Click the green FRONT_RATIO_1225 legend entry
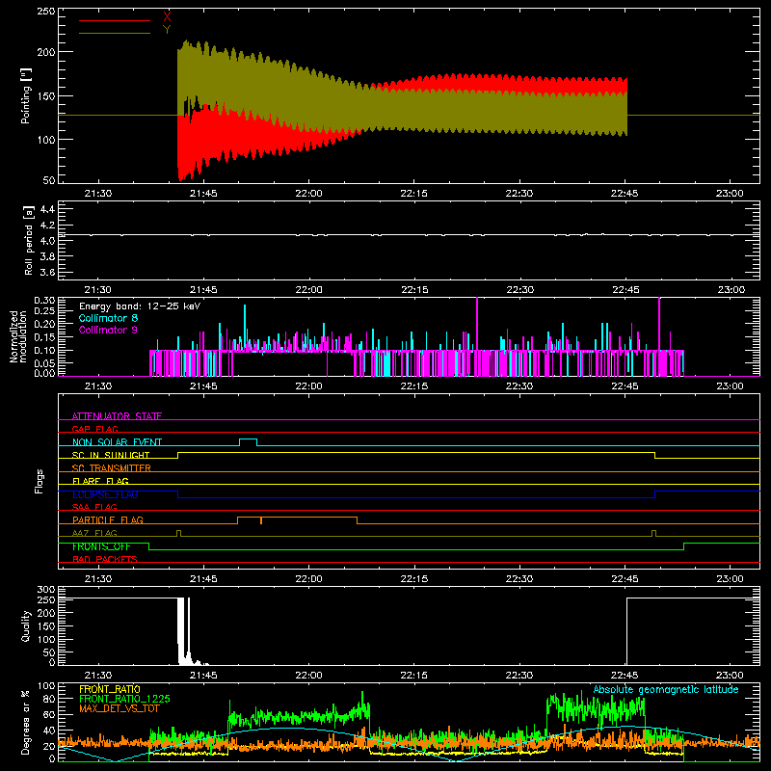This screenshot has width=771, height=771. 124,699
